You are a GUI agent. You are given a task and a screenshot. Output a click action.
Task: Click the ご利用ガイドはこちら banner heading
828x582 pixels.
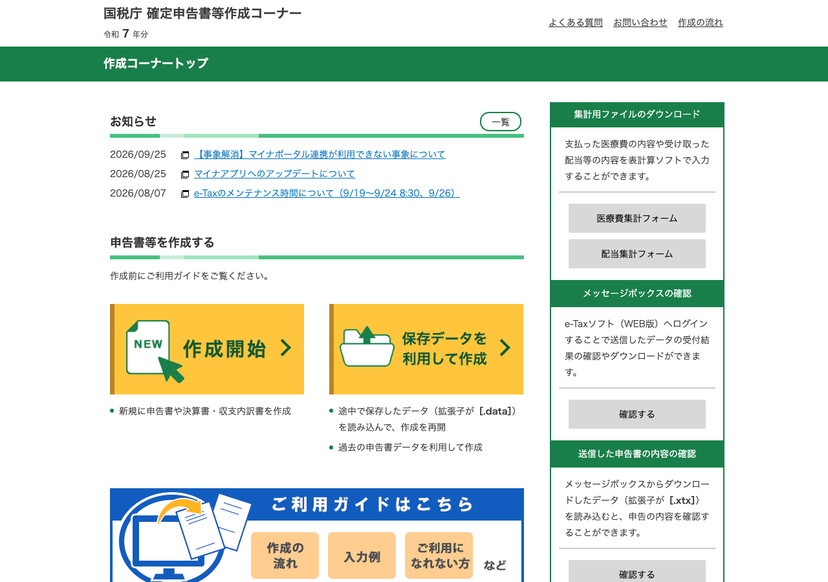pos(373,504)
